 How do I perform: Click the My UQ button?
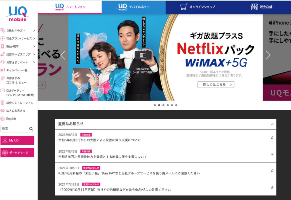17,140
